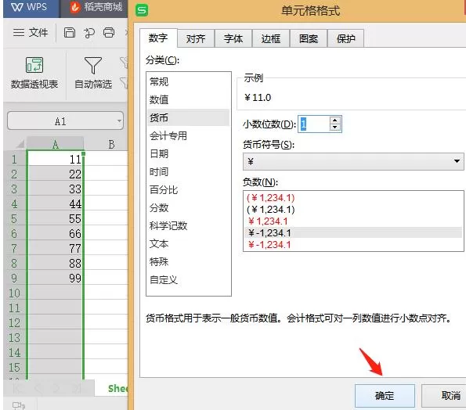The height and width of the screenshot is (410, 466).
Task: Choose red ￥1,234.1 negative format
Action: (x=353, y=221)
